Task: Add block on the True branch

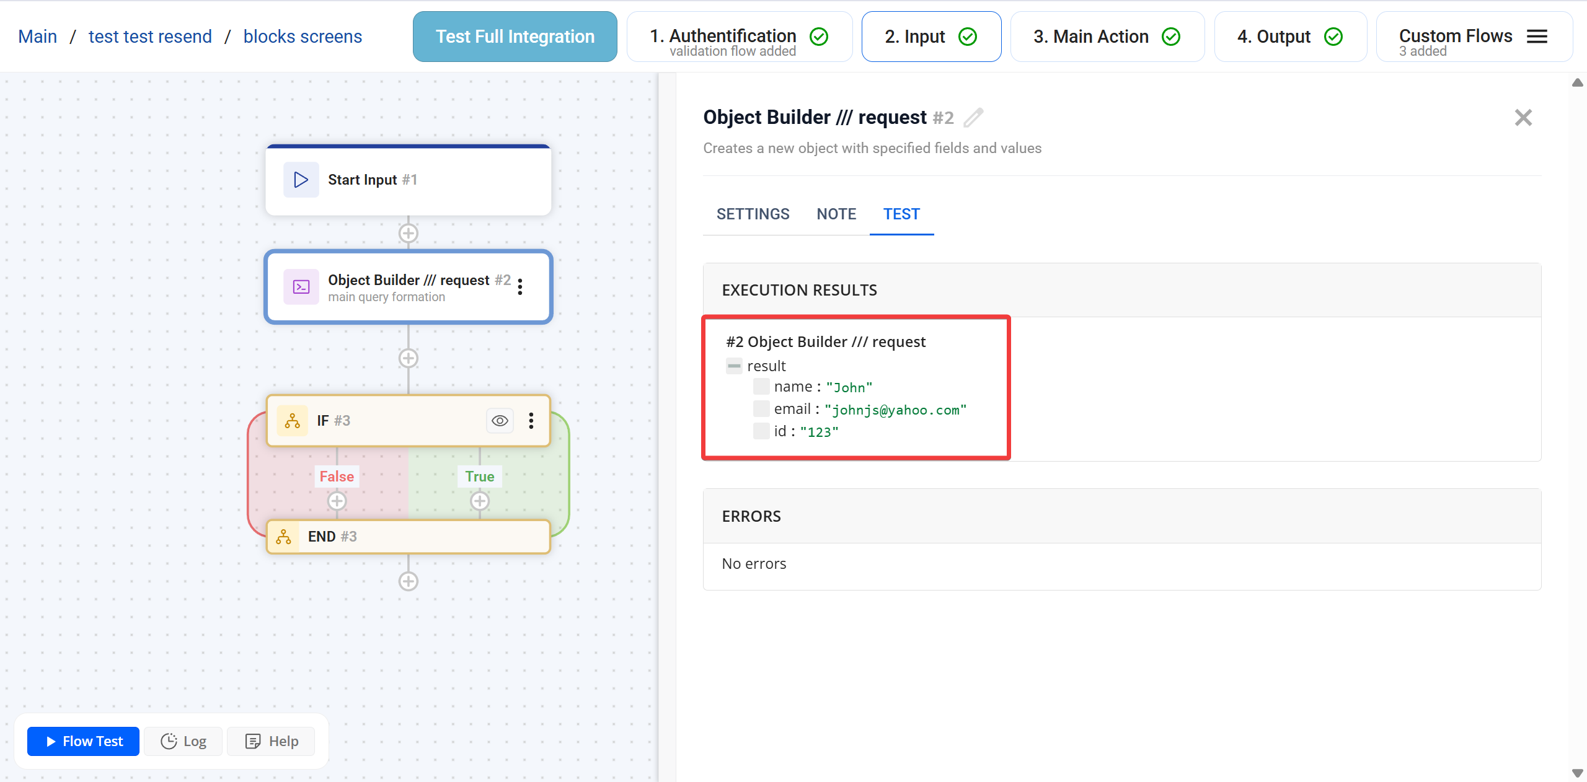Action: [479, 501]
